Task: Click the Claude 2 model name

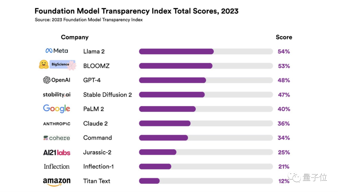Action: [x=95, y=124]
